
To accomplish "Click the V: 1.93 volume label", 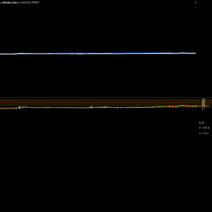I will [x=204, y=128].
